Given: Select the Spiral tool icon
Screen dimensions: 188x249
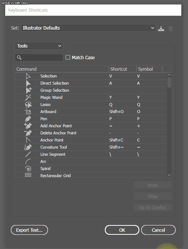Looking at the screenshot, I should click(28, 168).
